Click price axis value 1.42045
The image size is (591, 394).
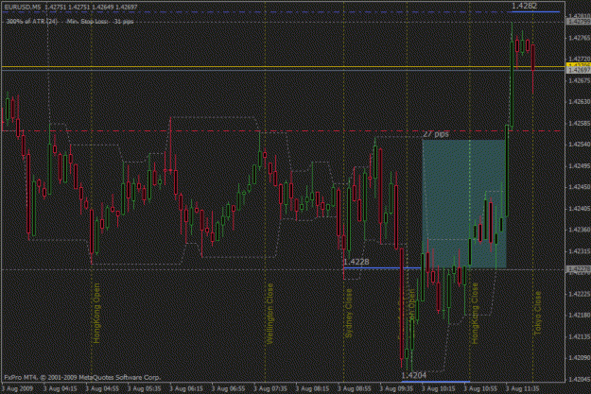(580, 379)
